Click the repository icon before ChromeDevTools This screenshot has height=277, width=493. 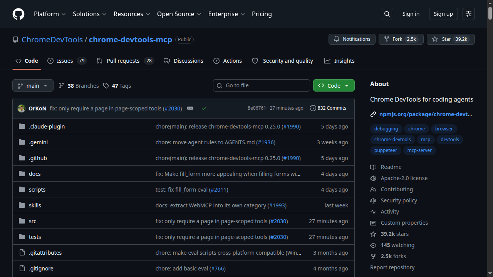(x=15, y=40)
